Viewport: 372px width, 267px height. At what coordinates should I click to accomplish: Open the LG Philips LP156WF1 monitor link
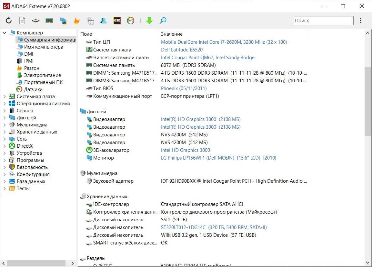[218, 158]
